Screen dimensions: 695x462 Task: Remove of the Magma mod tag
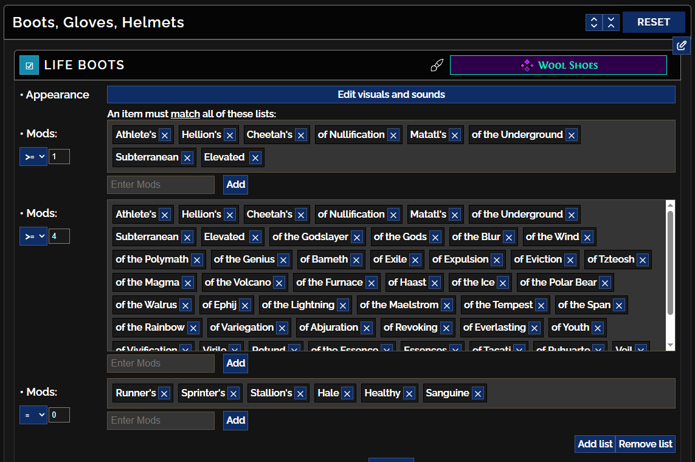tap(188, 283)
